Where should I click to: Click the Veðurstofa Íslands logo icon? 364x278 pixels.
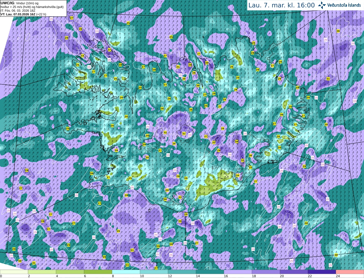click(x=322, y=5)
